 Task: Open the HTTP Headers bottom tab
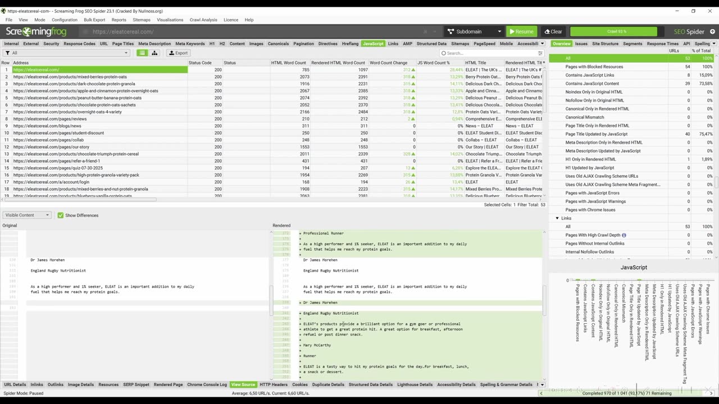click(274, 384)
